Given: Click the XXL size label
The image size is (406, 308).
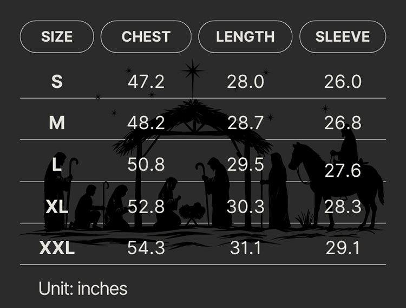Looking at the screenshot, I should (x=57, y=248).
